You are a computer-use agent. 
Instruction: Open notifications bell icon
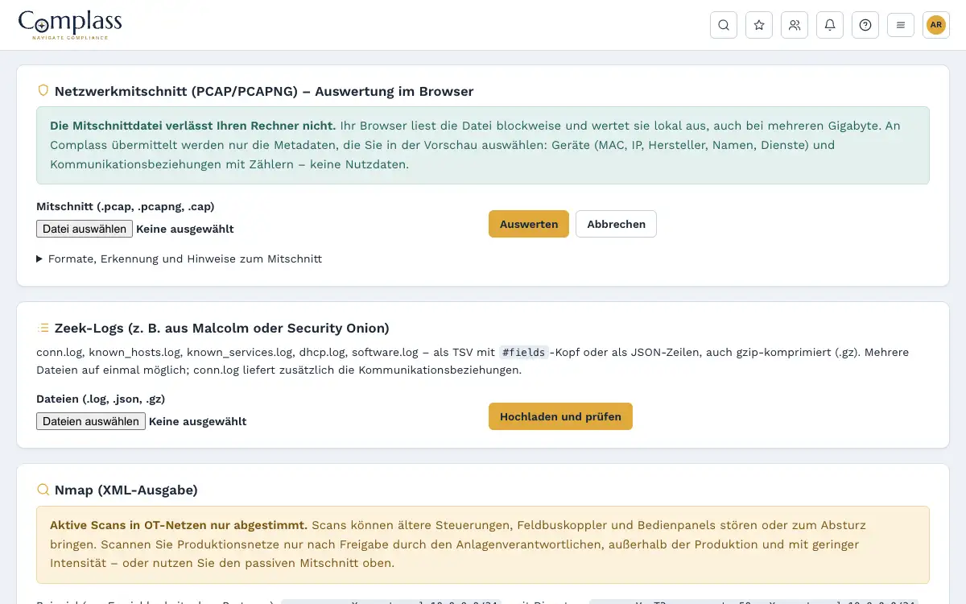click(830, 25)
